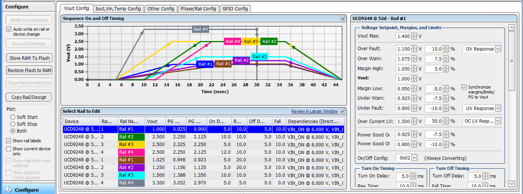
Task: Click Margin Low voltage field 0.950
Action: tap(403, 89)
